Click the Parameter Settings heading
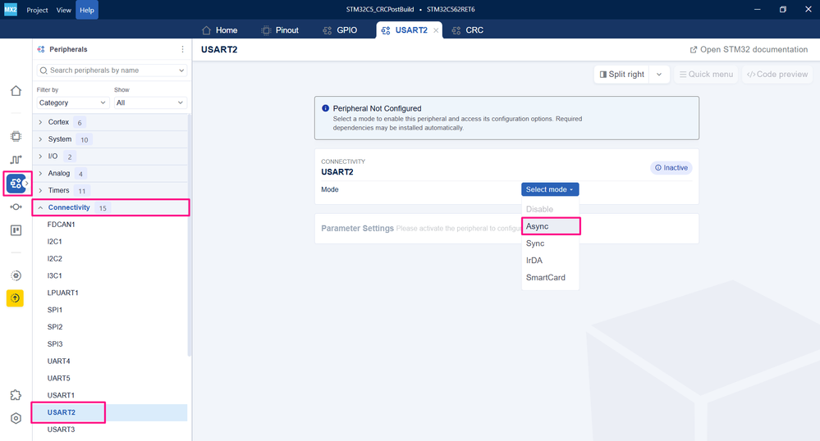The height and width of the screenshot is (441, 820). 357,229
